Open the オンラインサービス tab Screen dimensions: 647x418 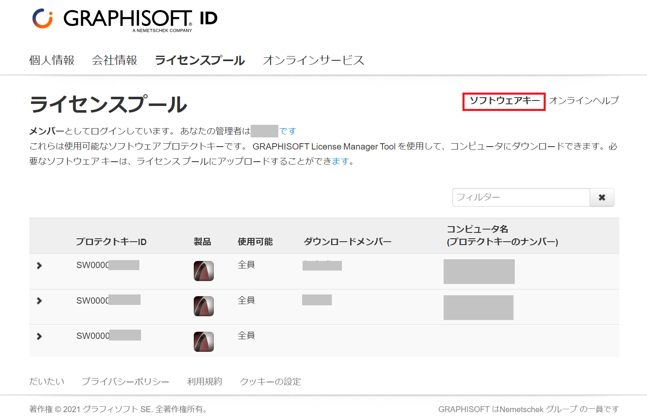(x=313, y=60)
